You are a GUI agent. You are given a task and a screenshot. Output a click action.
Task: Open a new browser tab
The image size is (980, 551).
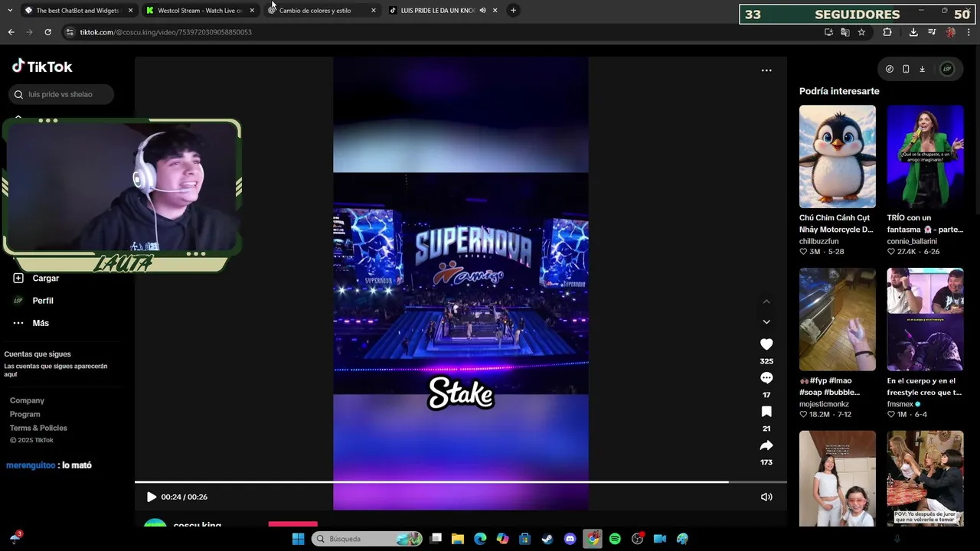[513, 11]
